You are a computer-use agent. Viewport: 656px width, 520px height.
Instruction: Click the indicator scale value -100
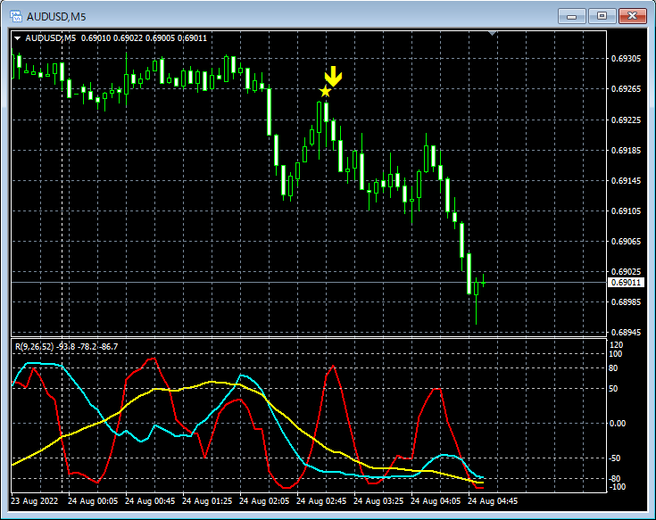tap(617, 487)
